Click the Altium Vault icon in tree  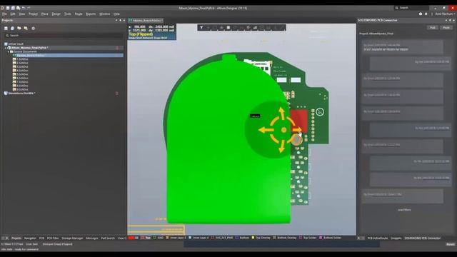(6, 44)
